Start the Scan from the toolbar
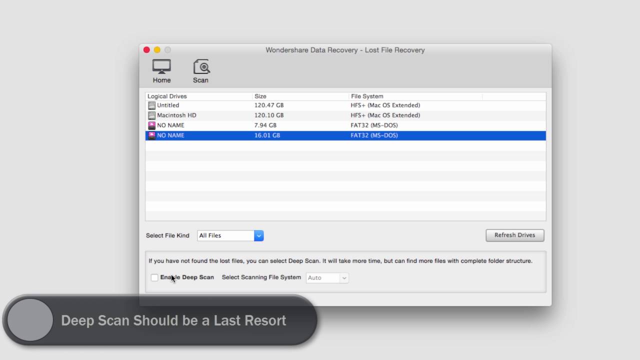The height and width of the screenshot is (360, 640). coord(201,71)
